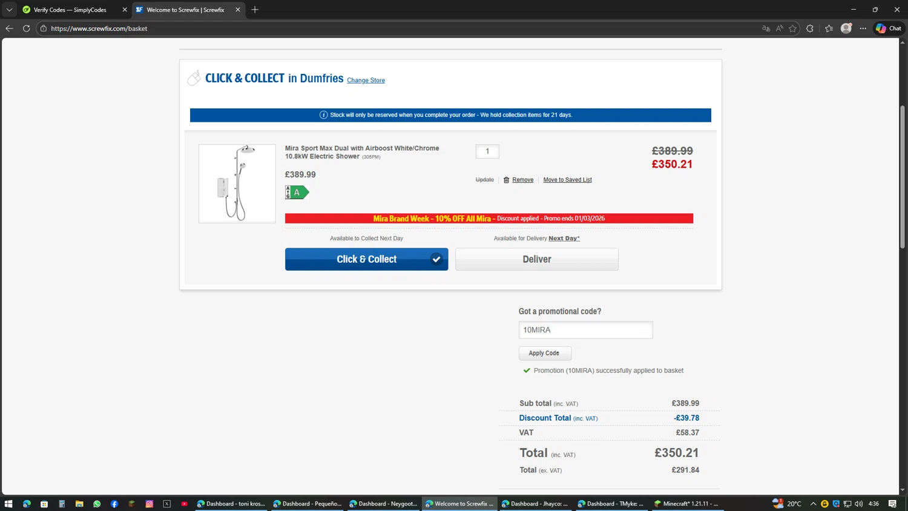Start Read Aloud from the address bar
This screenshot has height=511, width=908.
(x=779, y=28)
